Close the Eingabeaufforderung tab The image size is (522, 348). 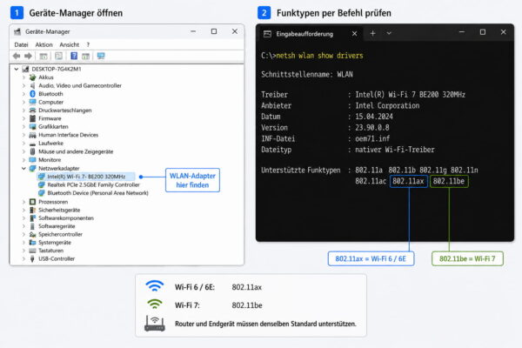click(x=355, y=34)
